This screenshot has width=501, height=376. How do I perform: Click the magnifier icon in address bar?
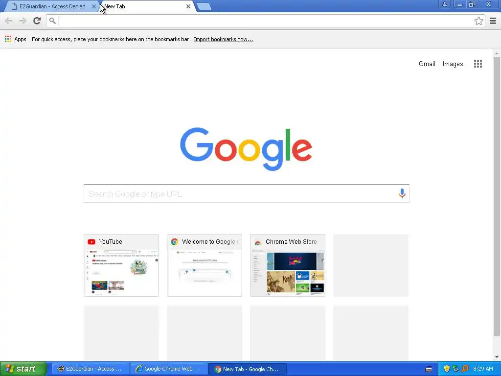click(x=52, y=21)
